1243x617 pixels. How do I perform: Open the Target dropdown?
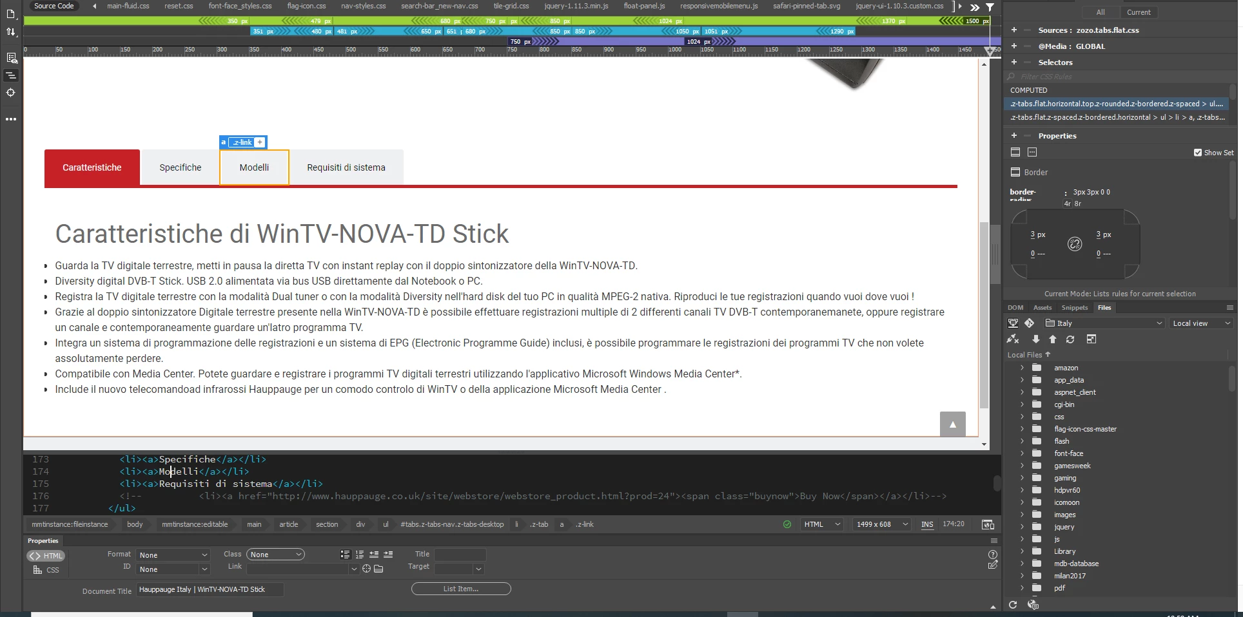click(459, 569)
